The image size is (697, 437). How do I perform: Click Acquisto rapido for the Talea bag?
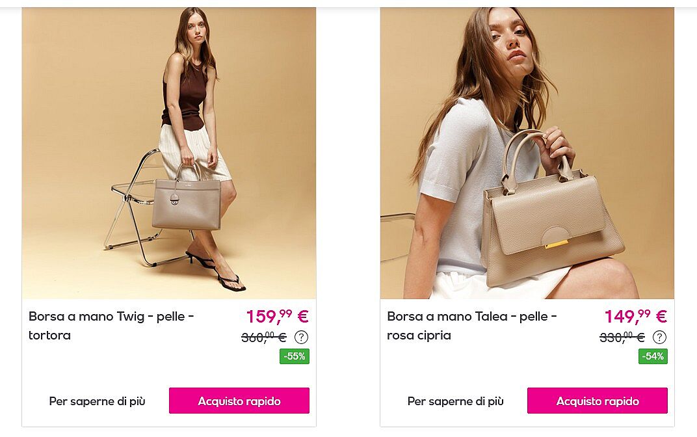tap(598, 401)
